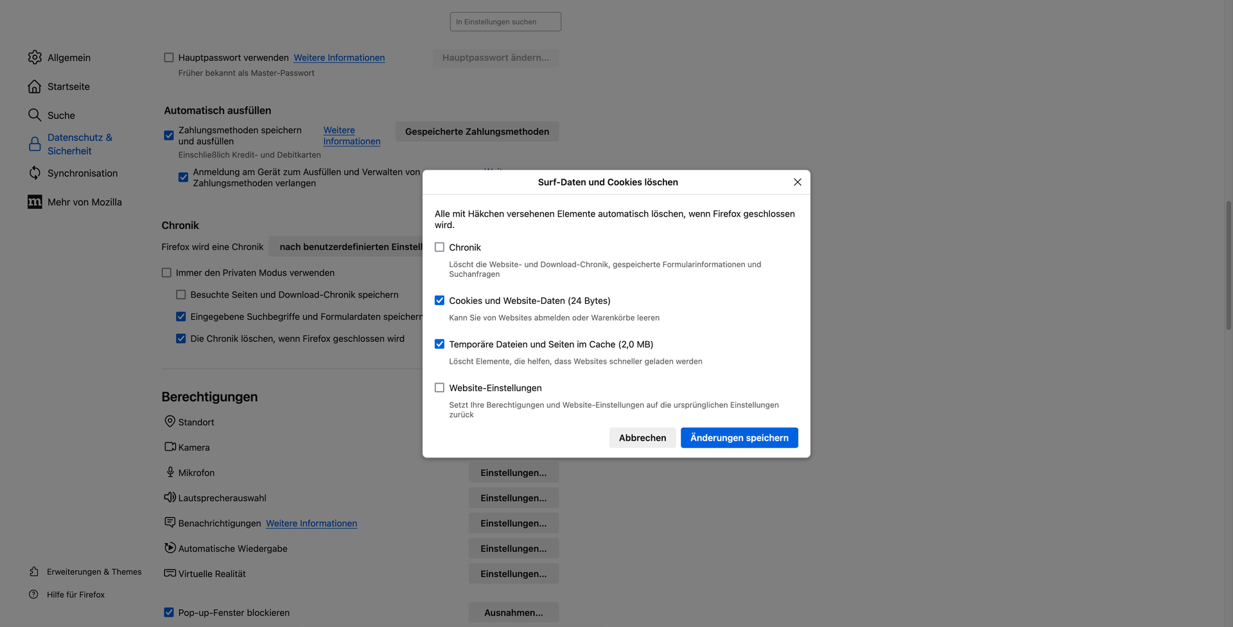Screen dimensions: 1233x627
Task: Tick the Website-Einstellungen checkbox
Action: coord(439,388)
